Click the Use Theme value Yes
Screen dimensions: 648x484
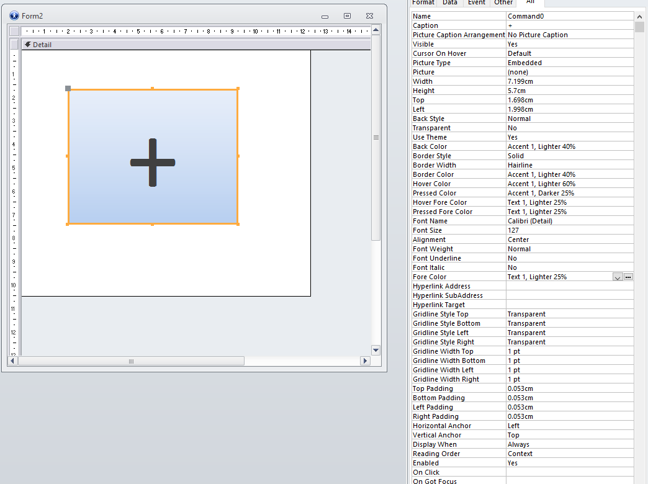(570, 137)
